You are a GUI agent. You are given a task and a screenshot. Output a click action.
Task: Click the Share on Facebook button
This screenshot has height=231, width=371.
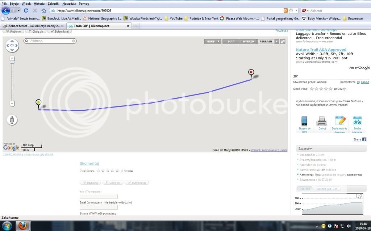click(359, 139)
